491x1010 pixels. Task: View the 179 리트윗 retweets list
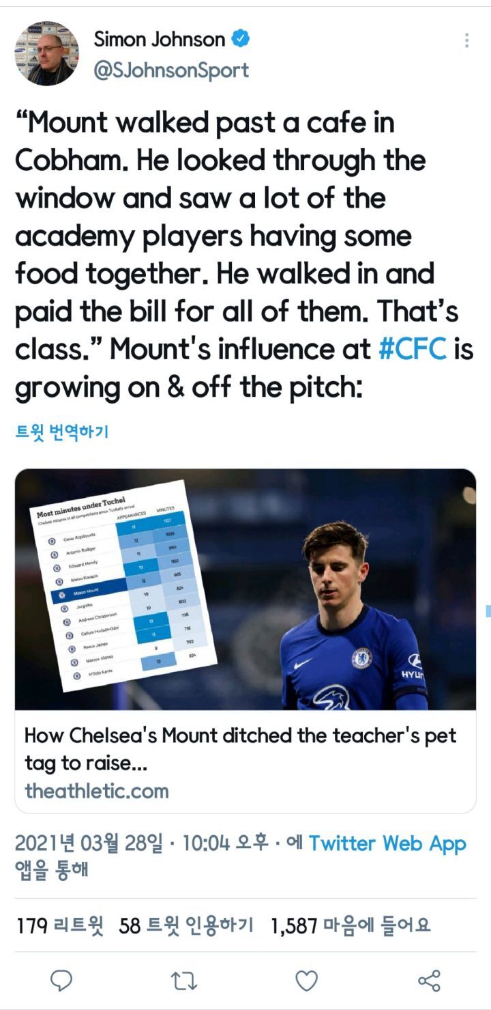point(60,926)
